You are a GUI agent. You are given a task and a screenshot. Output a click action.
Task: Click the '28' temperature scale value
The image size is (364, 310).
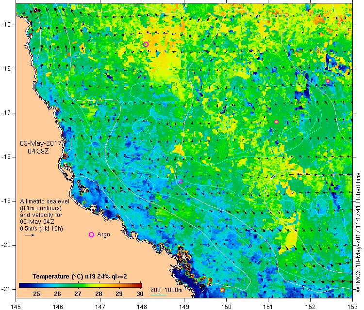(99, 294)
